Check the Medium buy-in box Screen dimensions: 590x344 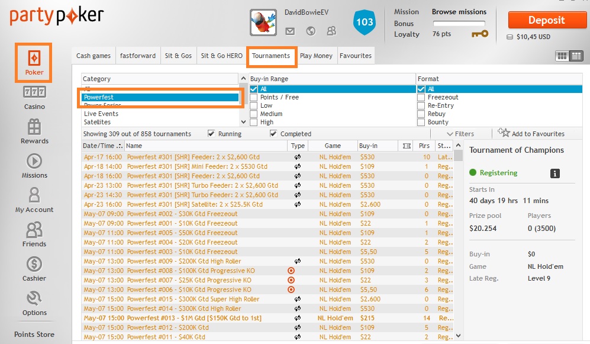point(254,114)
